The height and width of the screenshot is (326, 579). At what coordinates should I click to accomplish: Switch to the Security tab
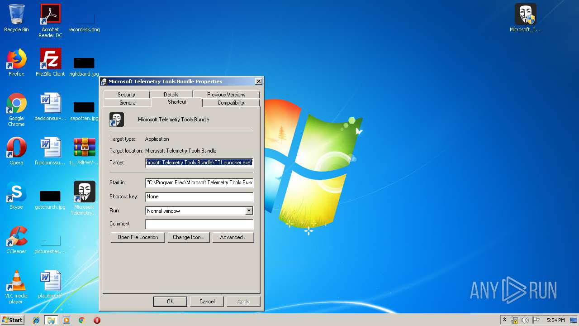pyautogui.click(x=126, y=94)
